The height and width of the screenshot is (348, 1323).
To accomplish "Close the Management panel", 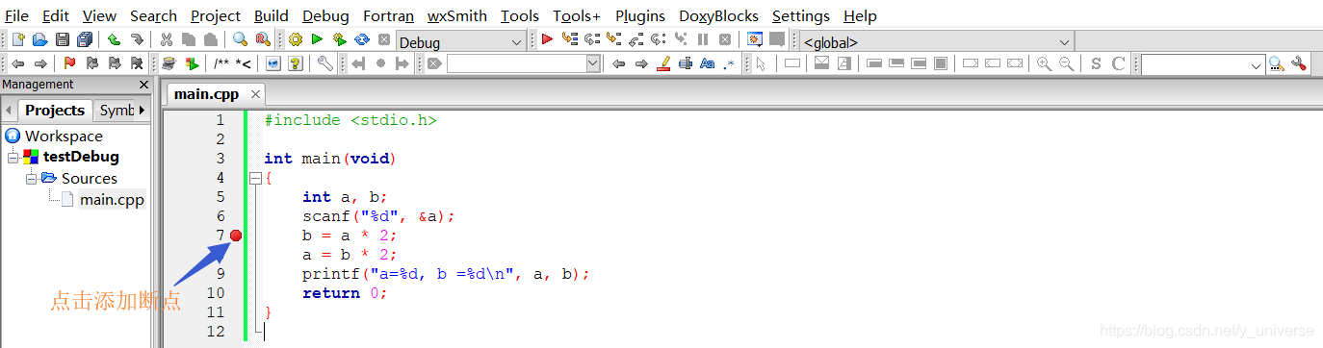I will pyautogui.click(x=143, y=85).
